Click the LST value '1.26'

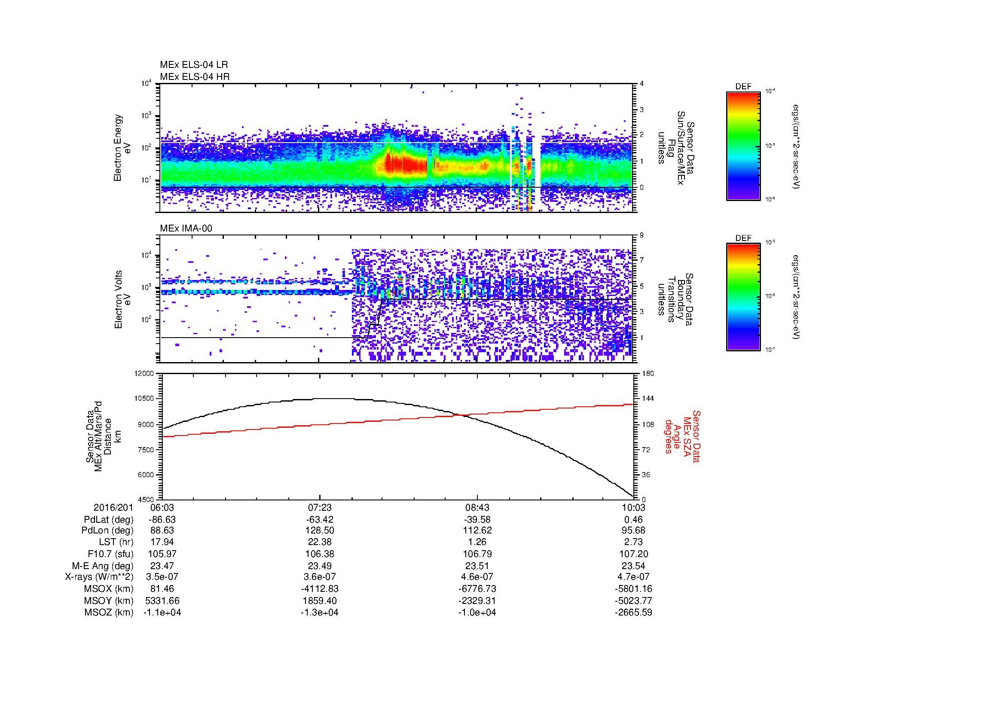pyautogui.click(x=477, y=542)
